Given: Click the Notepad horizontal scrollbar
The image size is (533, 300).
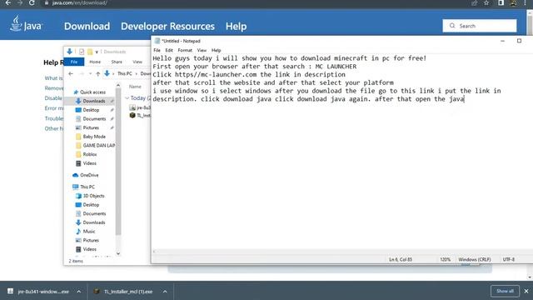Looking at the screenshot, I should click(341, 252).
